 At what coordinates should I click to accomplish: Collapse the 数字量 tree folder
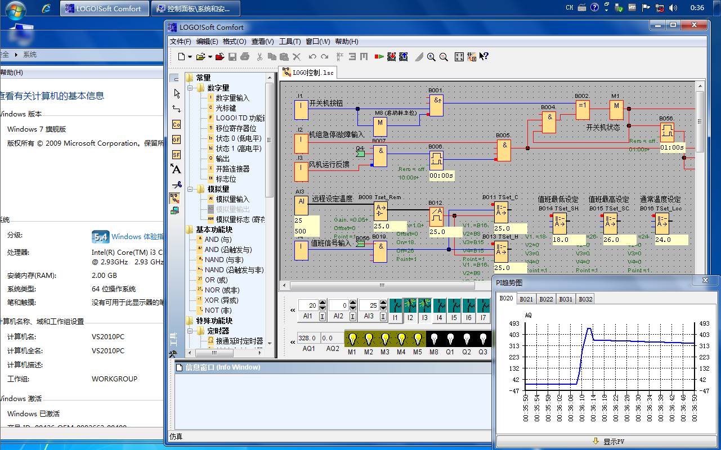[190, 88]
